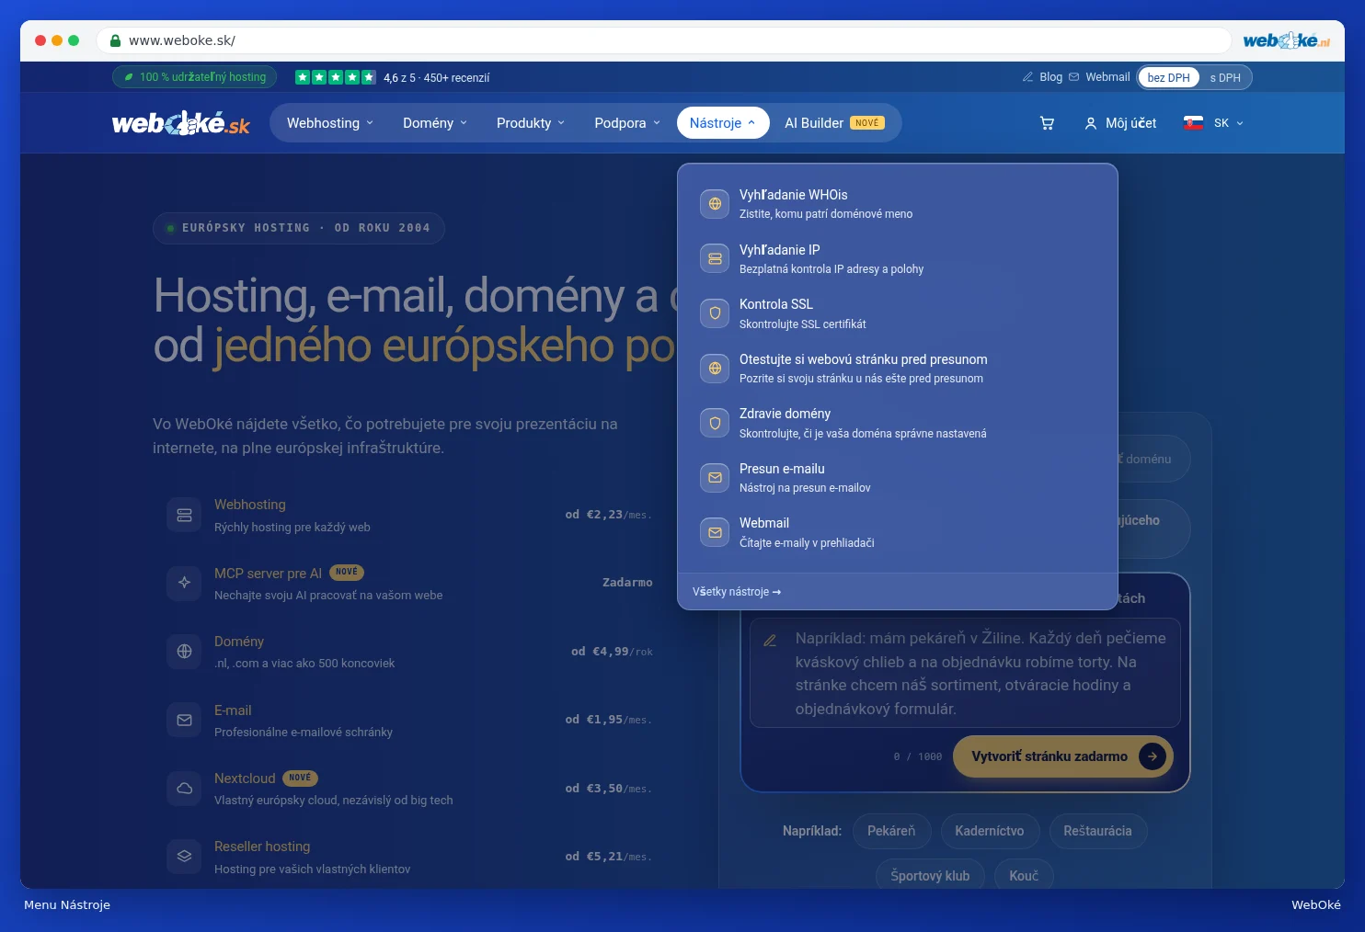This screenshot has height=932, width=1365.
Task: Click the Trustpilot star rating
Action: pyautogui.click(x=335, y=77)
